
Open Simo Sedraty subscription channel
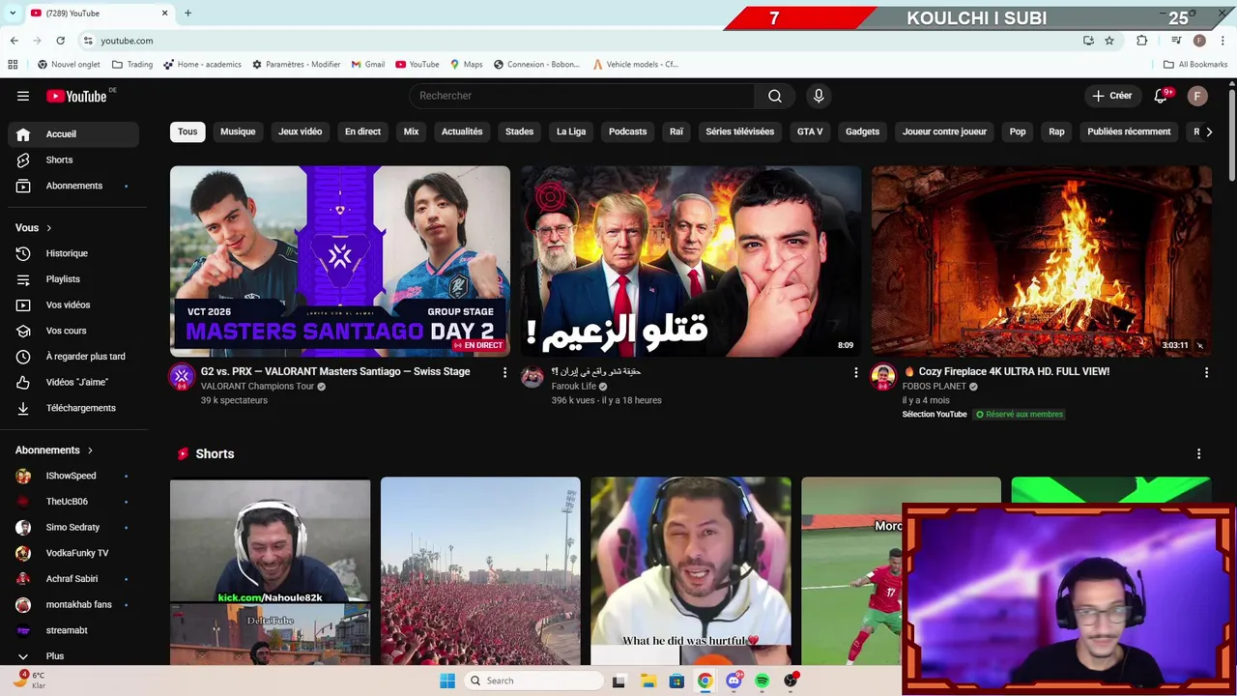pyautogui.click(x=73, y=527)
